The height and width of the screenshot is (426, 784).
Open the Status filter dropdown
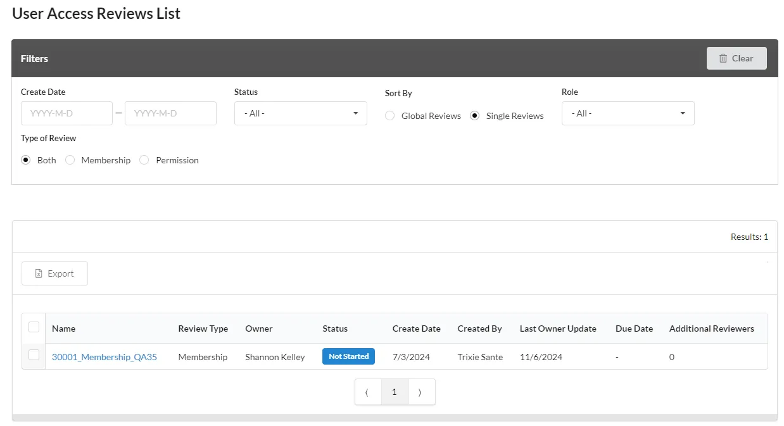click(x=301, y=113)
